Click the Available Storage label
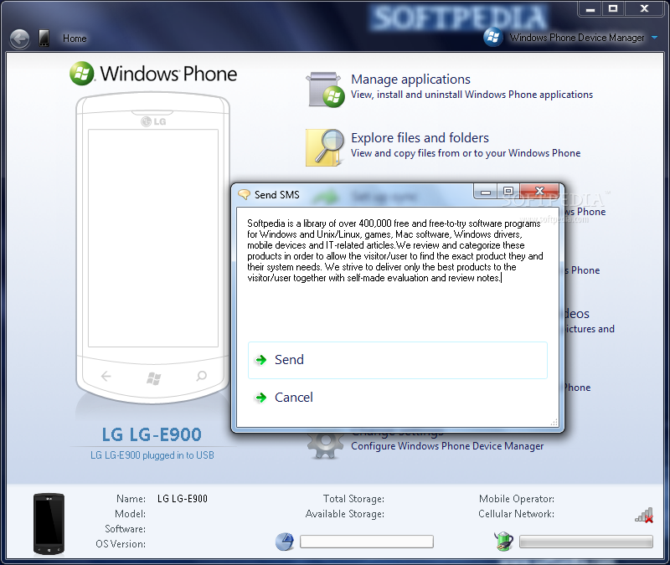The width and height of the screenshot is (670, 565). (344, 514)
